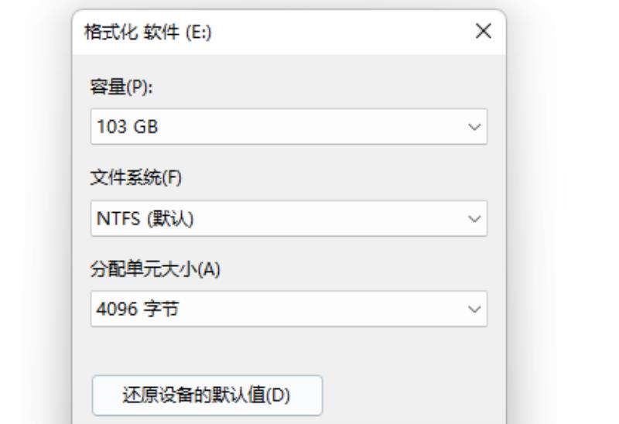The height and width of the screenshot is (424, 619).
Task: Restore the device default format settings
Action: pyautogui.click(x=207, y=395)
